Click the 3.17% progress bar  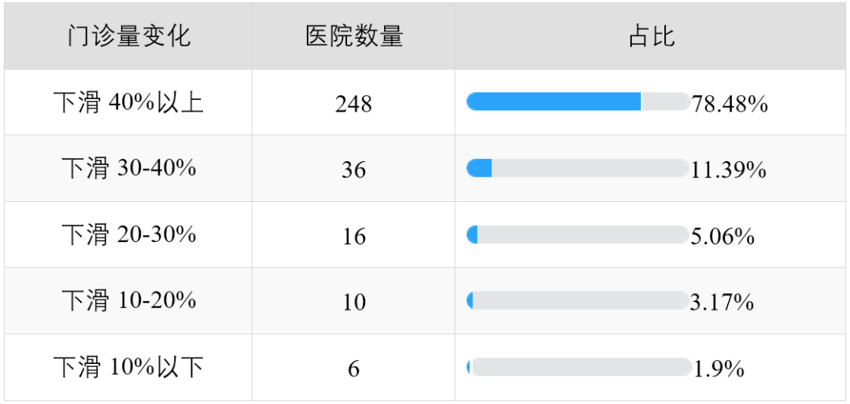coord(578,300)
